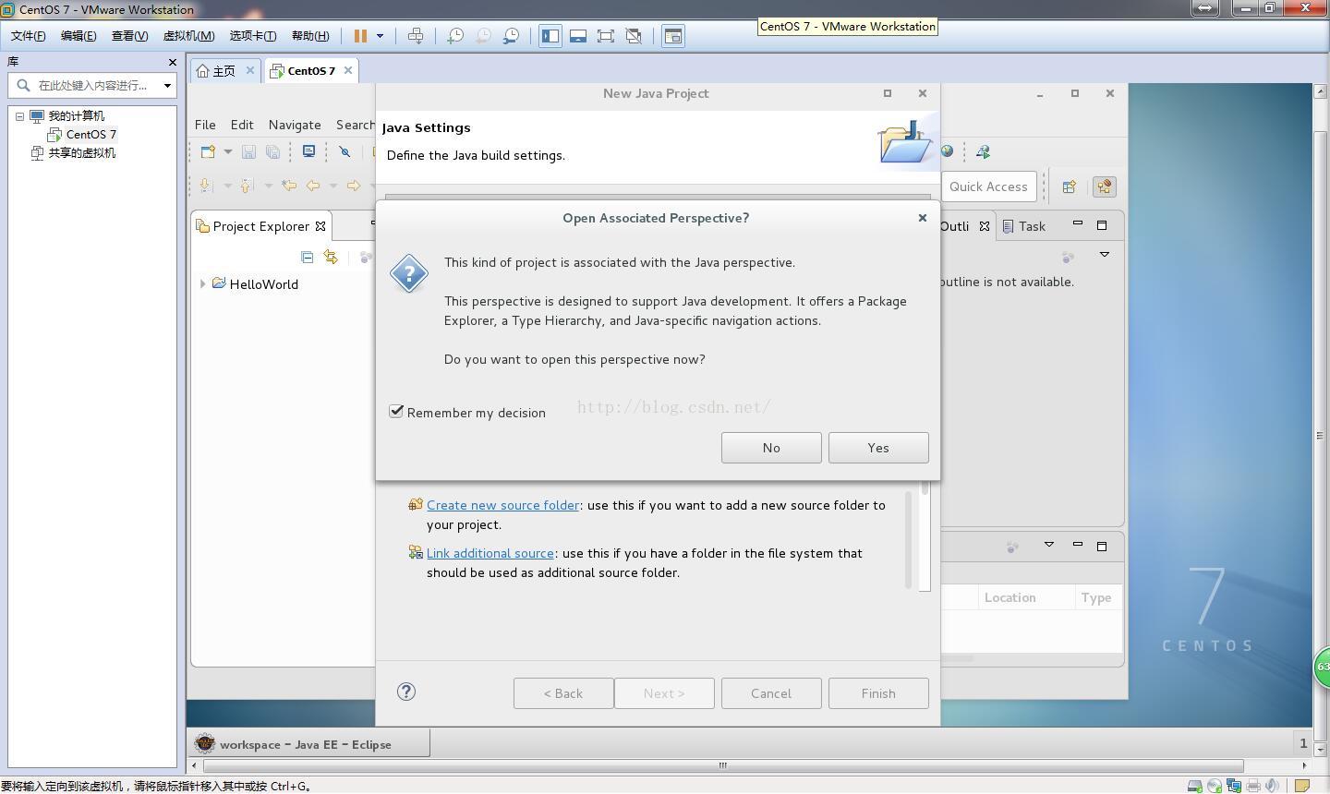Click the VMware Unity mode icon
Image resolution: width=1330 pixels, height=794 pixels.
(x=634, y=36)
